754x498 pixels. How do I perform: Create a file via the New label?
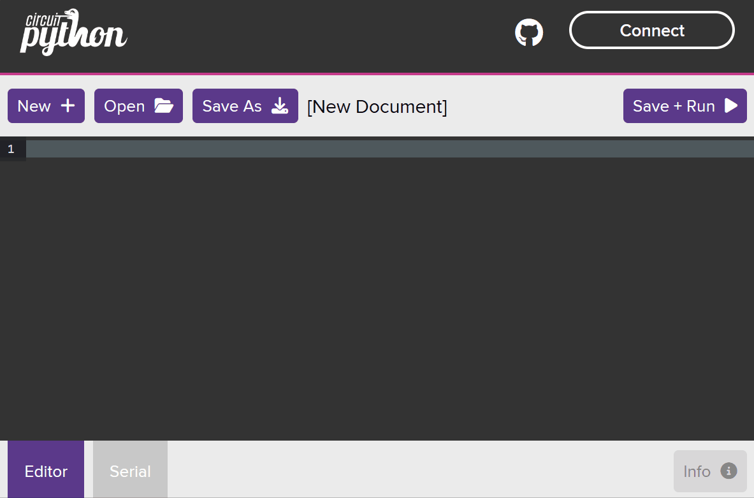(x=34, y=106)
